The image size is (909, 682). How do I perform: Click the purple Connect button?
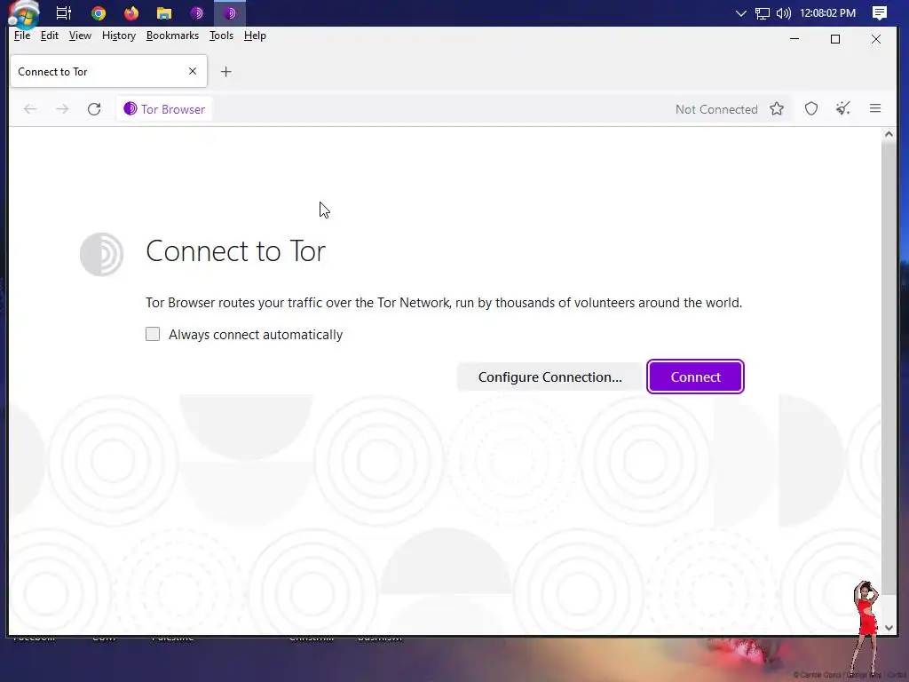695,377
